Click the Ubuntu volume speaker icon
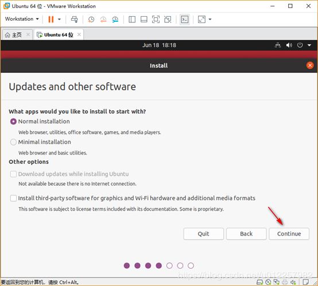The image size is (318, 286). pyautogui.click(x=289, y=45)
